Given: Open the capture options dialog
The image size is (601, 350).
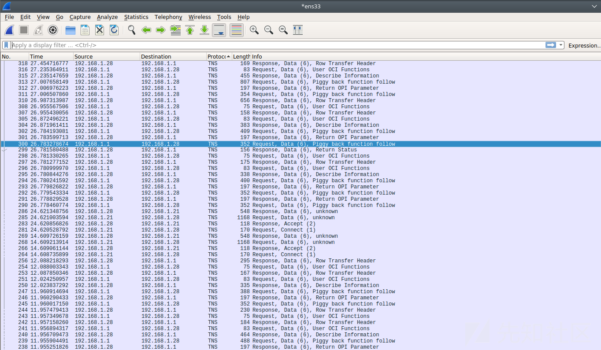Looking at the screenshot, I should 53,30.
